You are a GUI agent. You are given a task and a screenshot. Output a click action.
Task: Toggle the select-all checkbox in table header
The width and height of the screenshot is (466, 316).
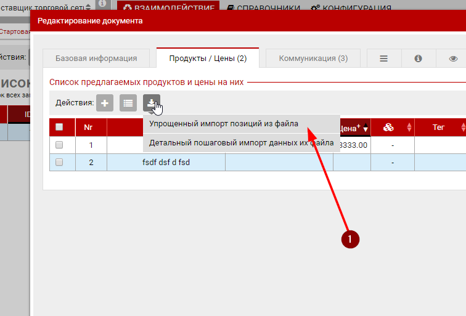[x=59, y=128]
